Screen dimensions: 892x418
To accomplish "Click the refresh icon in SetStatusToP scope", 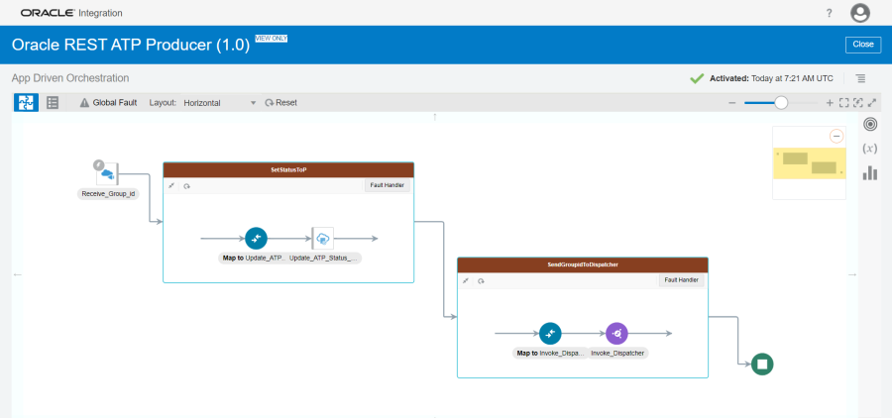I will pyautogui.click(x=186, y=186).
